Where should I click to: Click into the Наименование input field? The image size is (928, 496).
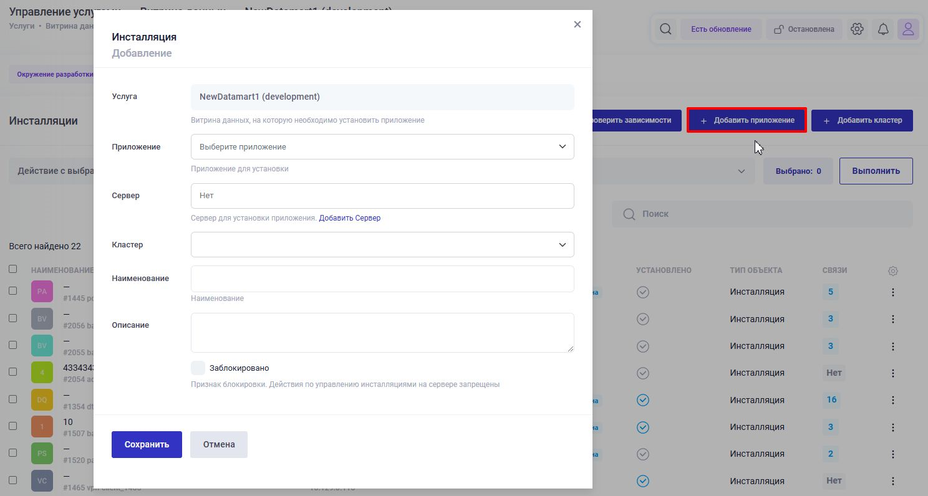pos(382,279)
